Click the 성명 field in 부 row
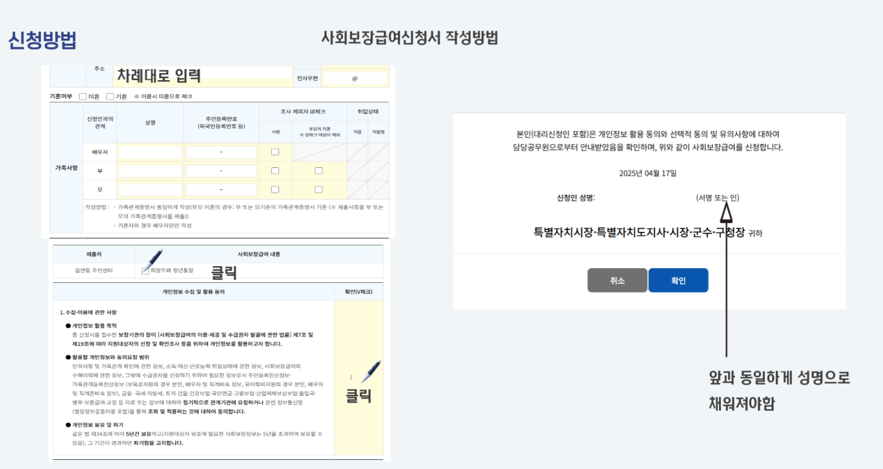The width and height of the screenshot is (883, 469). (150, 170)
